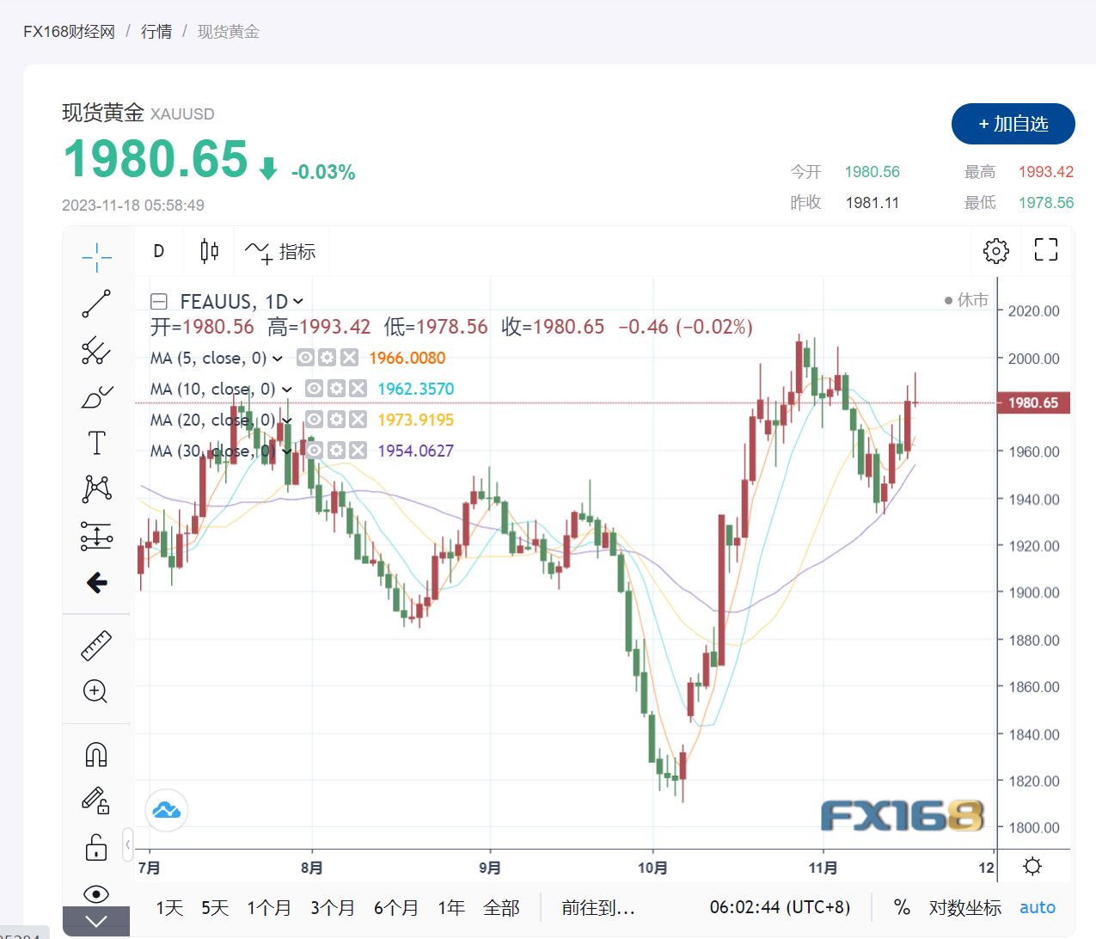Open chart settings gear

(x=995, y=250)
